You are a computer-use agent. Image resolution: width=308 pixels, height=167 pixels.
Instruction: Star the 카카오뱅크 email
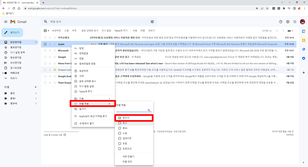(x=50, y=38)
